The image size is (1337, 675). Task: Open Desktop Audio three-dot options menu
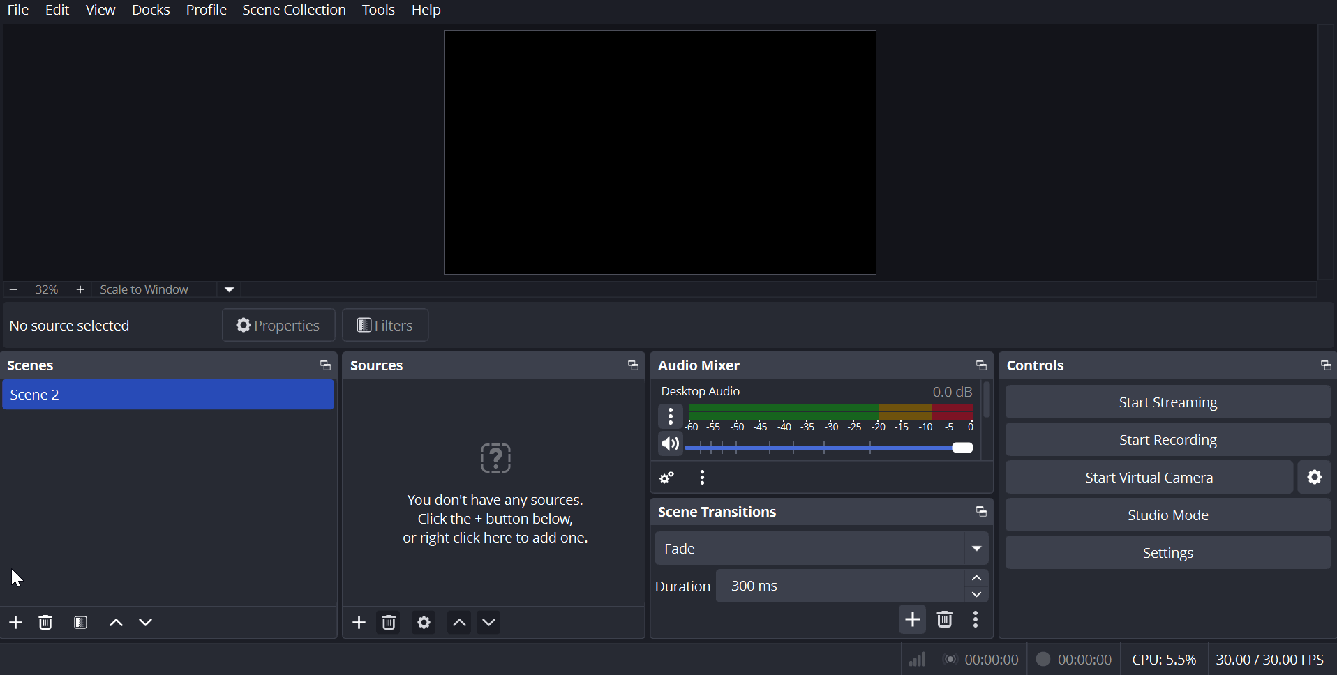pyautogui.click(x=671, y=417)
